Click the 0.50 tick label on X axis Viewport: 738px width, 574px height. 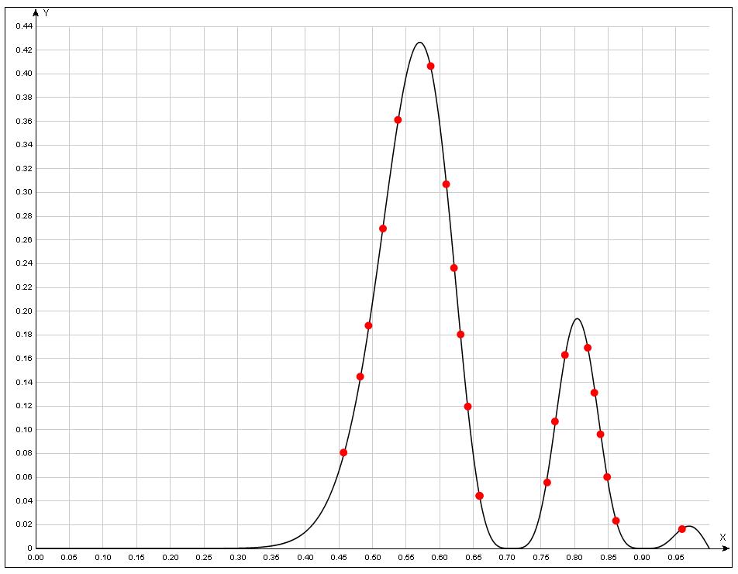click(x=372, y=557)
